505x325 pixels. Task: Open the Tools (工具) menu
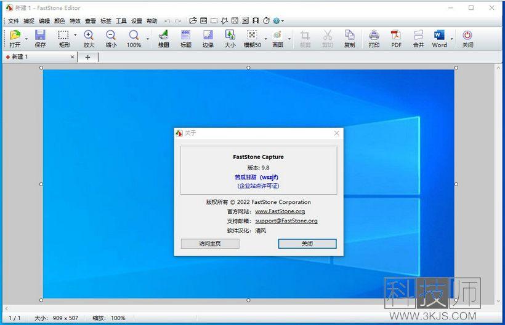[121, 21]
